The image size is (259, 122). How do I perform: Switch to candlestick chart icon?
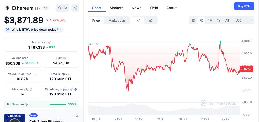[151, 21]
